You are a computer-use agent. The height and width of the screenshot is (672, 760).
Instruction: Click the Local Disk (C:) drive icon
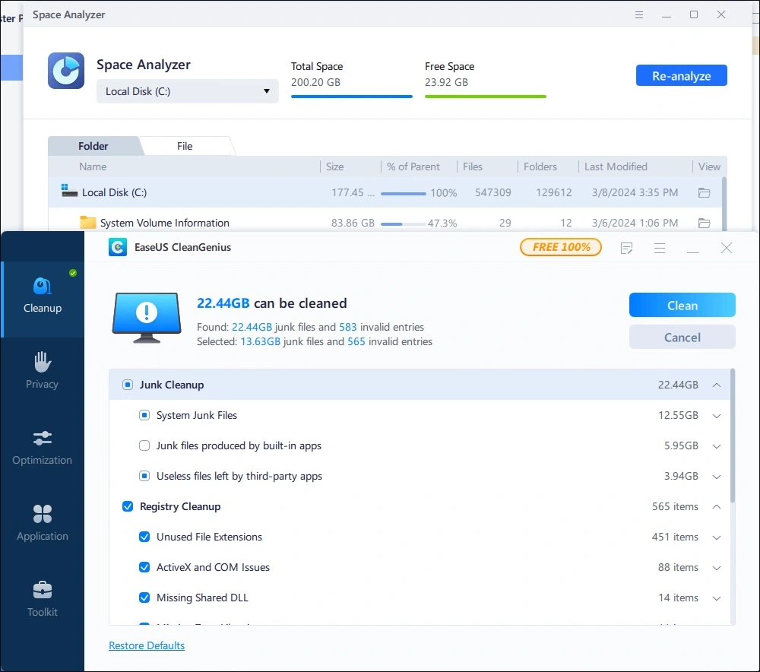coord(69,191)
